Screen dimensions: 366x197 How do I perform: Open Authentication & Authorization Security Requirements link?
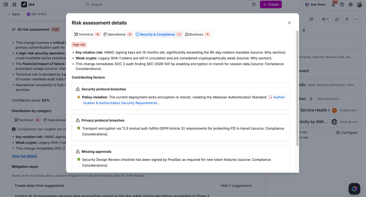pyautogui.click(x=120, y=103)
